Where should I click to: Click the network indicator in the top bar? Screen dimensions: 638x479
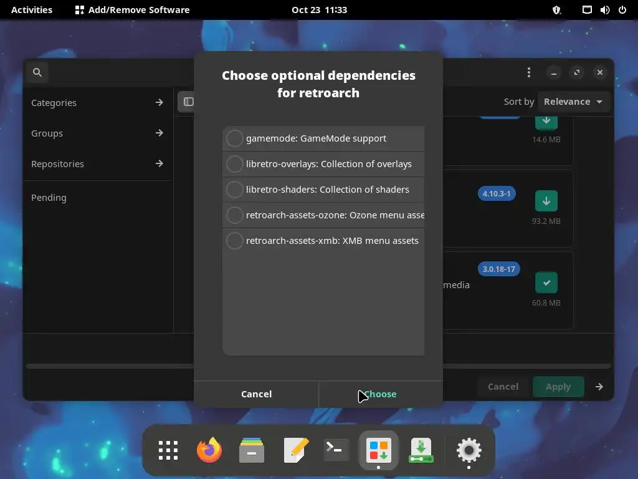(587, 10)
